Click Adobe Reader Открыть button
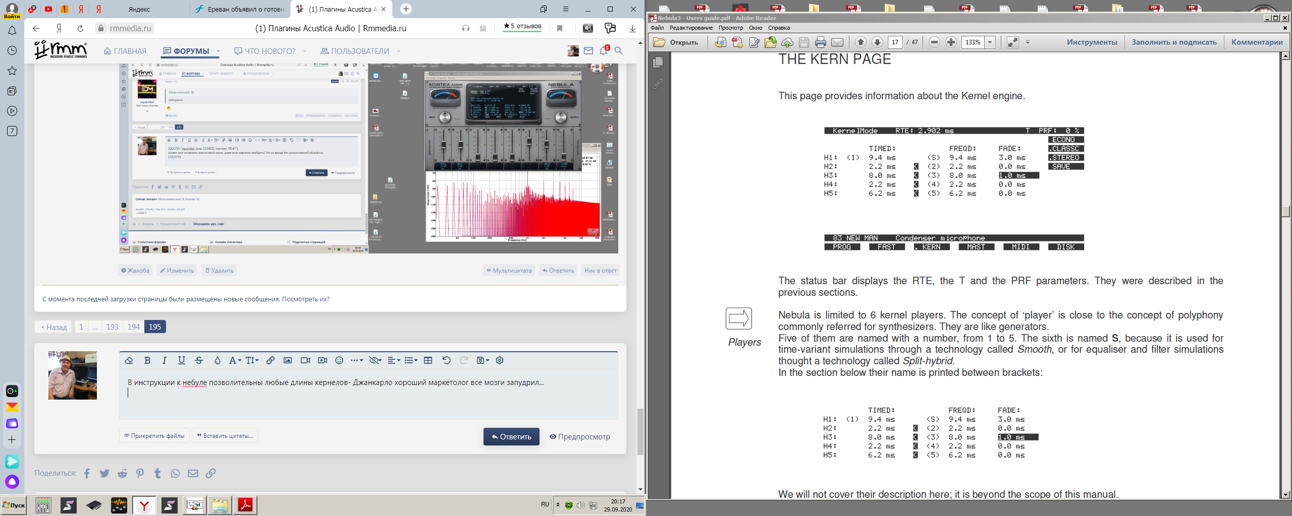The width and height of the screenshot is (1292, 516). click(x=676, y=42)
